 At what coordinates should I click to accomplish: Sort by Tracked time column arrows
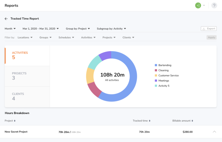[x=149, y=121]
